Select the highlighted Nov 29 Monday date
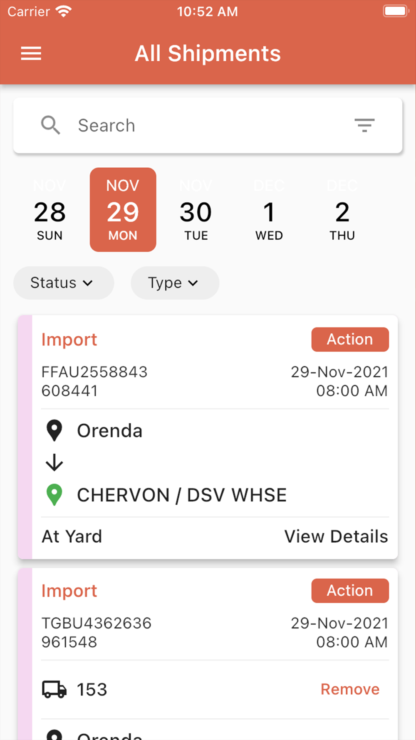Screen dimensions: 416x740 (x=123, y=210)
